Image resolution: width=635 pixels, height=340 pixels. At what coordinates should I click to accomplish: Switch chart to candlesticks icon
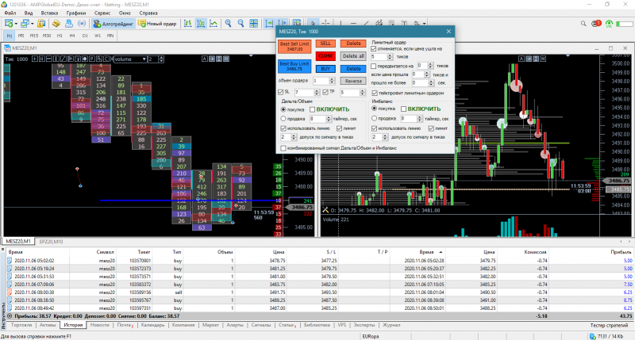coord(201,24)
